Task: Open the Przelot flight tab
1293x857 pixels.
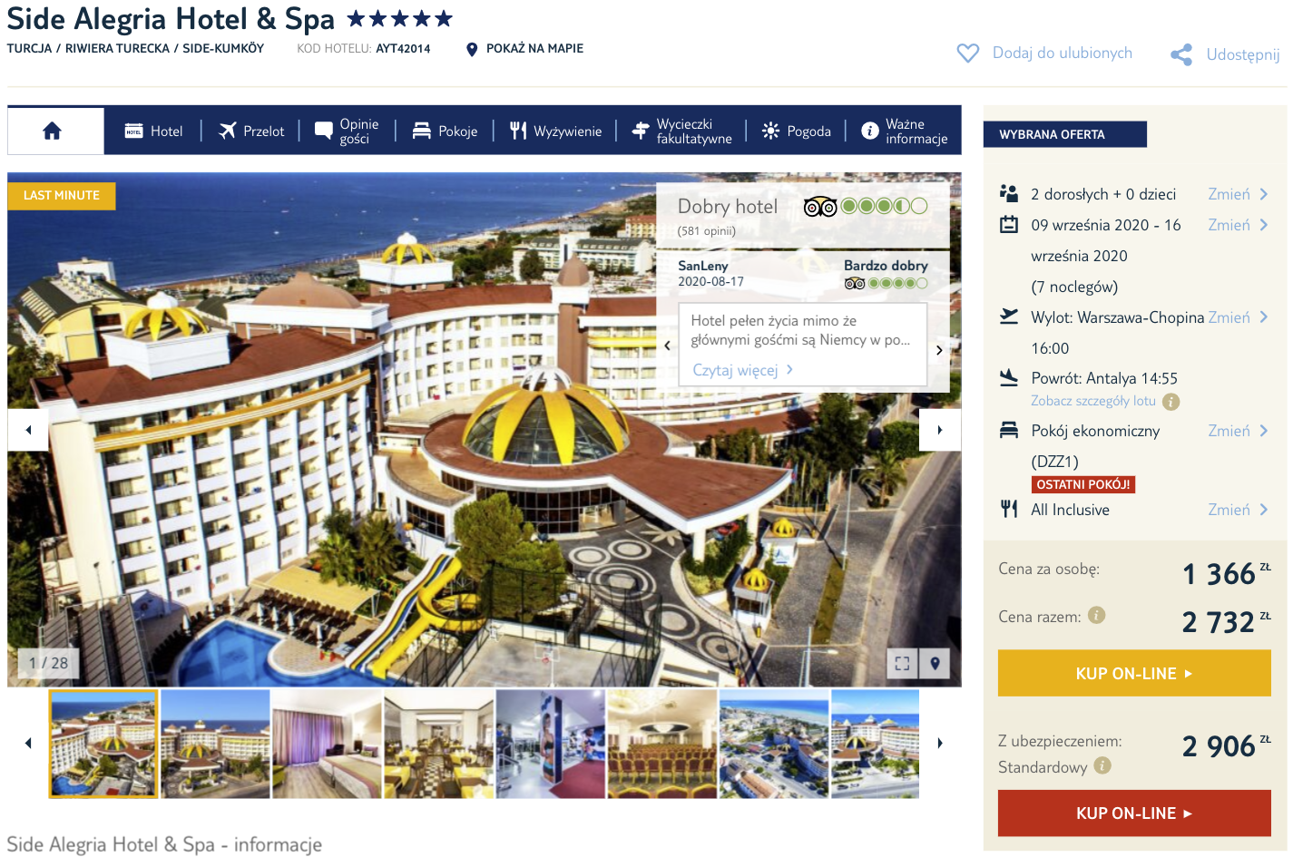Action: coord(251,131)
